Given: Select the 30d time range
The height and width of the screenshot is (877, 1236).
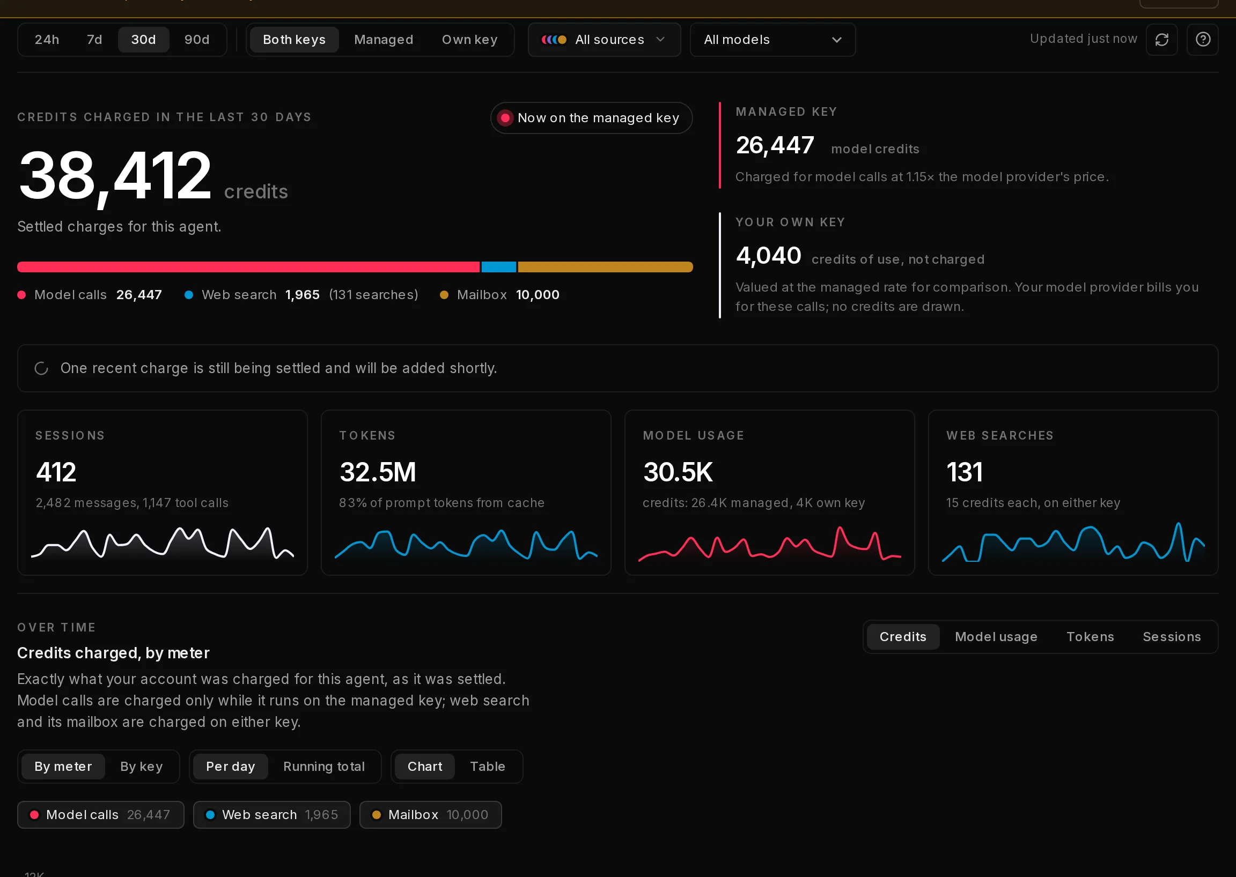Looking at the screenshot, I should 144,40.
